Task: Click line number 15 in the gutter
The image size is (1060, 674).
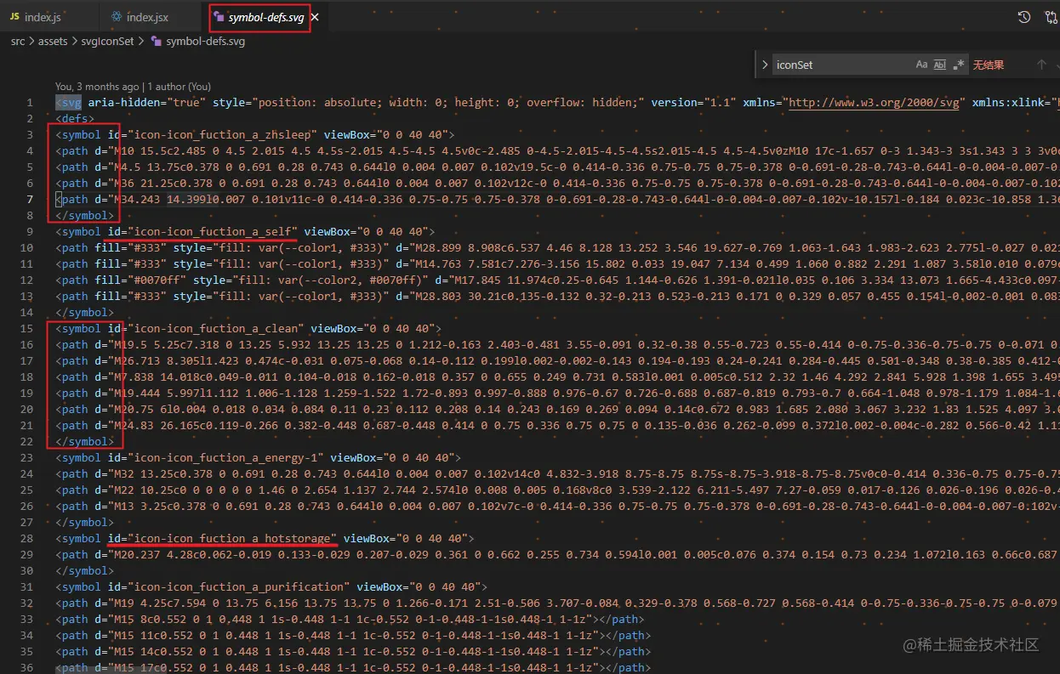Action: pyautogui.click(x=27, y=328)
